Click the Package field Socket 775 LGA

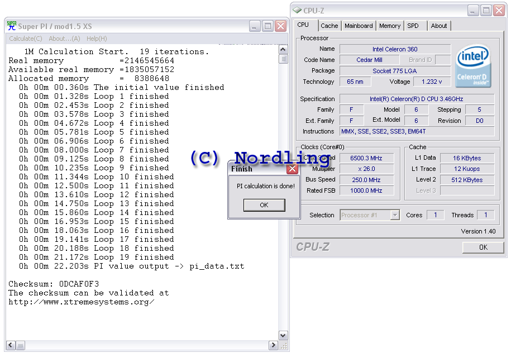395,71
